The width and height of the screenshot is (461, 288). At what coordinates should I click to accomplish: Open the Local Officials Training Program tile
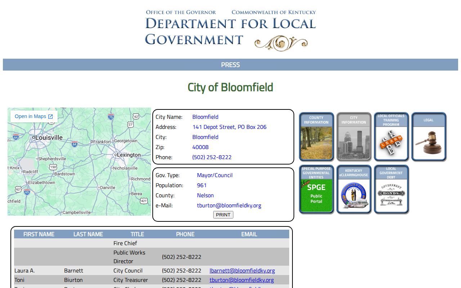(x=391, y=136)
